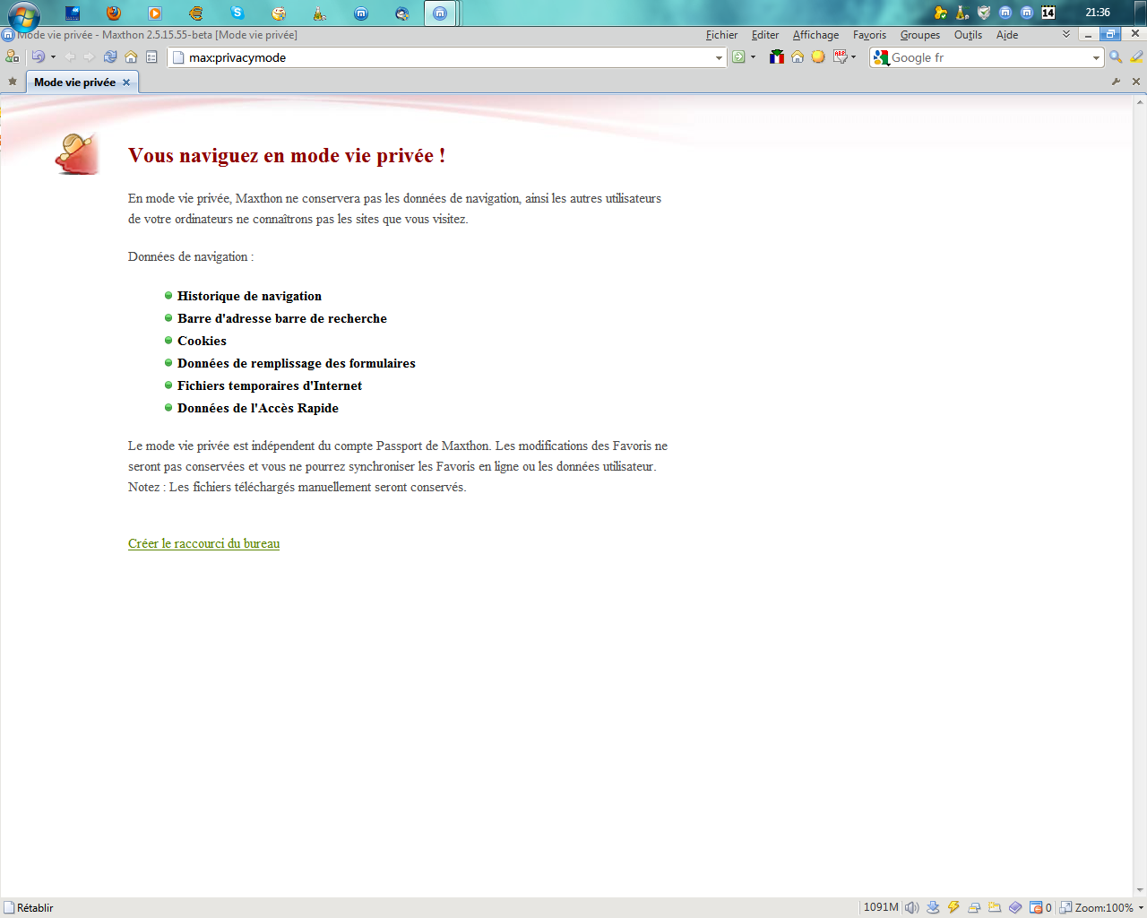The width and height of the screenshot is (1147, 918).
Task: Click the Google search engine selector icon
Action: (x=881, y=57)
